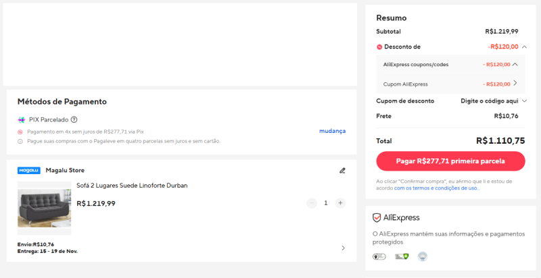The image size is (541, 278).
Task: Increase sofa quantity with the plus button
Action: pos(340,203)
